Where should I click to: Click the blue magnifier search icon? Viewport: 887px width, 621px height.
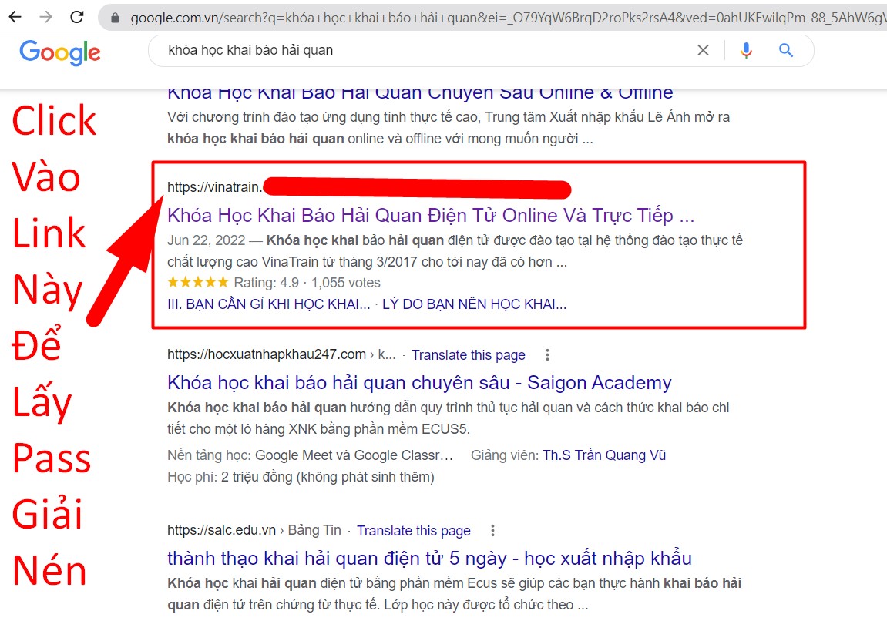tap(786, 50)
